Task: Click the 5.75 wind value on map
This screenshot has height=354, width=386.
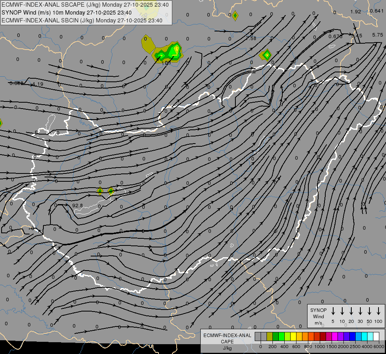Action: tap(378, 35)
